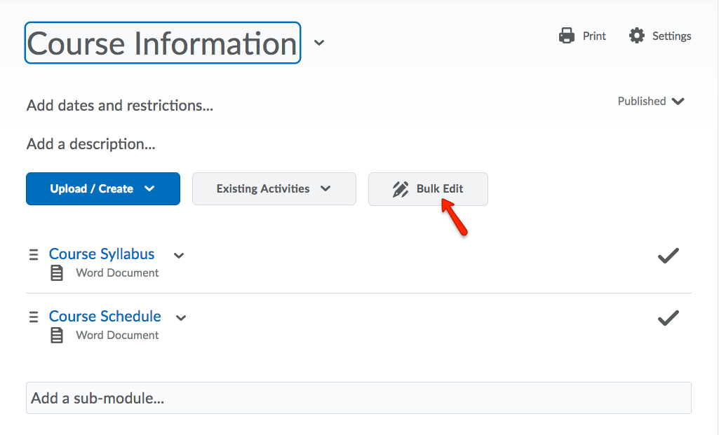This screenshot has height=435, width=719.
Task: Click the printer icon
Action: pos(567,36)
